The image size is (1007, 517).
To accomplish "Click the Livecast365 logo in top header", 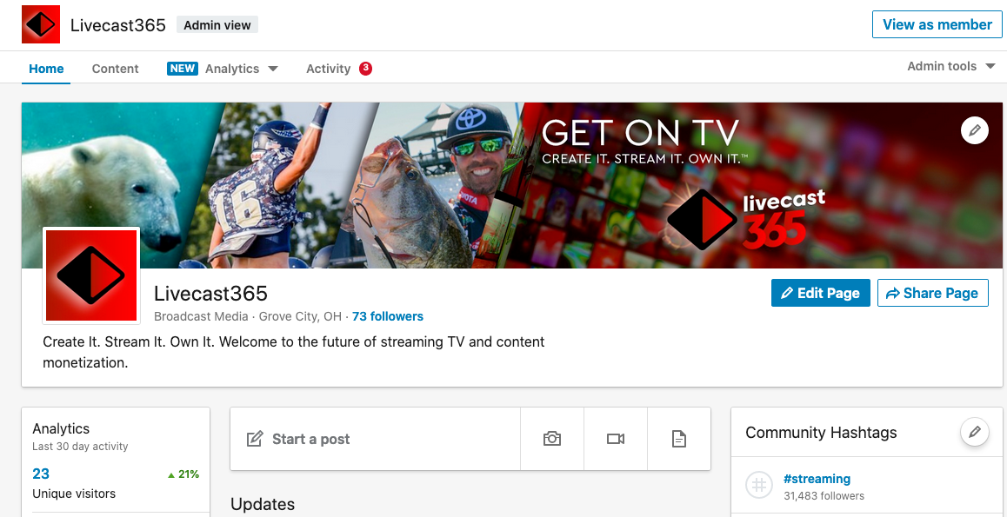I will click(41, 24).
